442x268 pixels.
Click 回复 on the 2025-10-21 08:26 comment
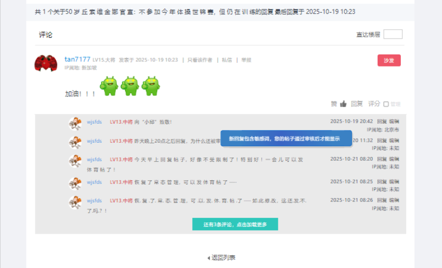[382, 200]
